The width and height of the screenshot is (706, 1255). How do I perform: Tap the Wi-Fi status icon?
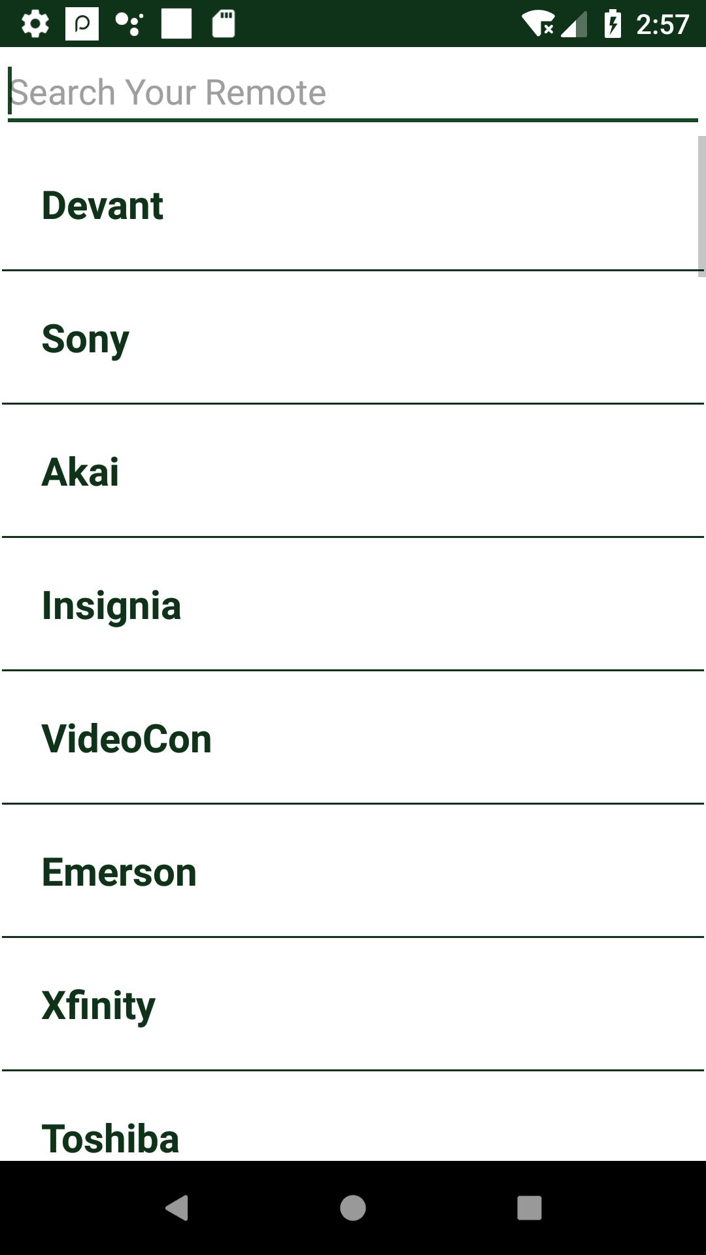(x=537, y=24)
